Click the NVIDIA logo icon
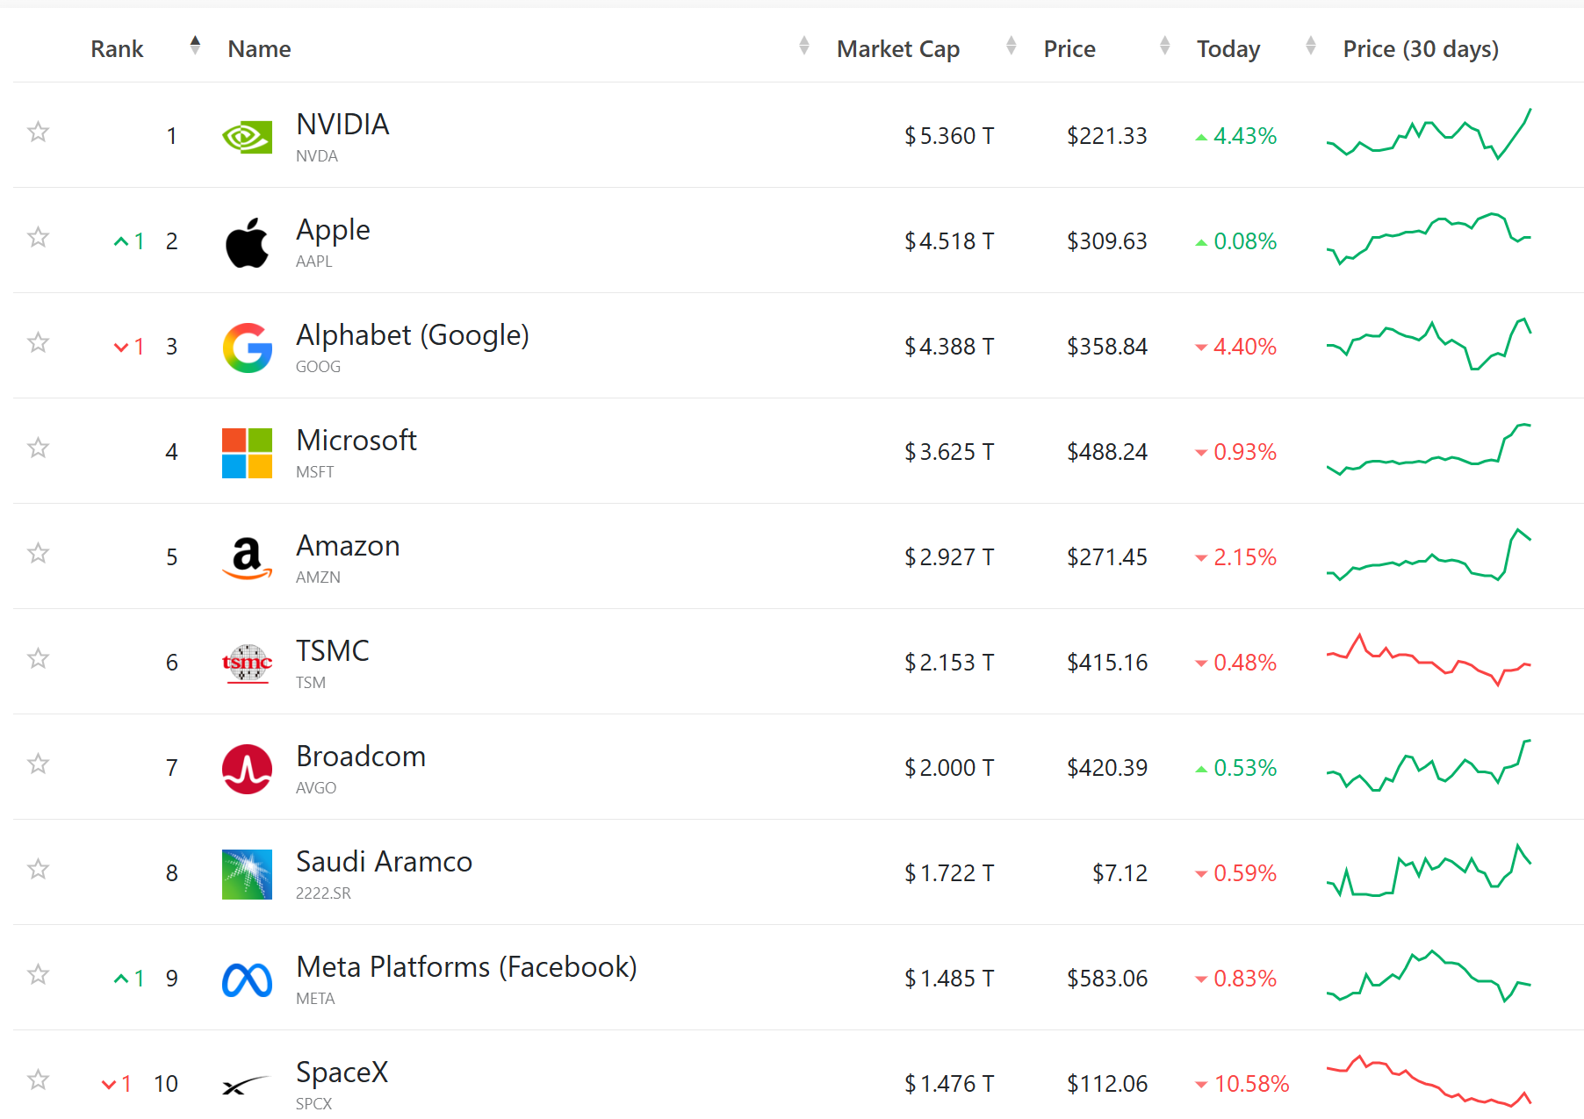This screenshot has width=1584, height=1119. (x=247, y=137)
